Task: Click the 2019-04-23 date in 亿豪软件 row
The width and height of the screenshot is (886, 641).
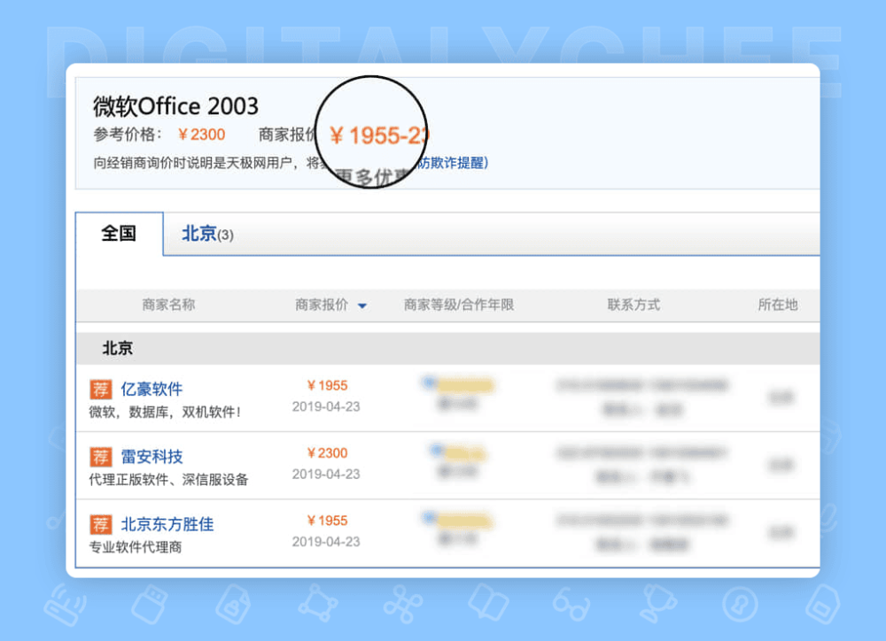Action: [326, 406]
